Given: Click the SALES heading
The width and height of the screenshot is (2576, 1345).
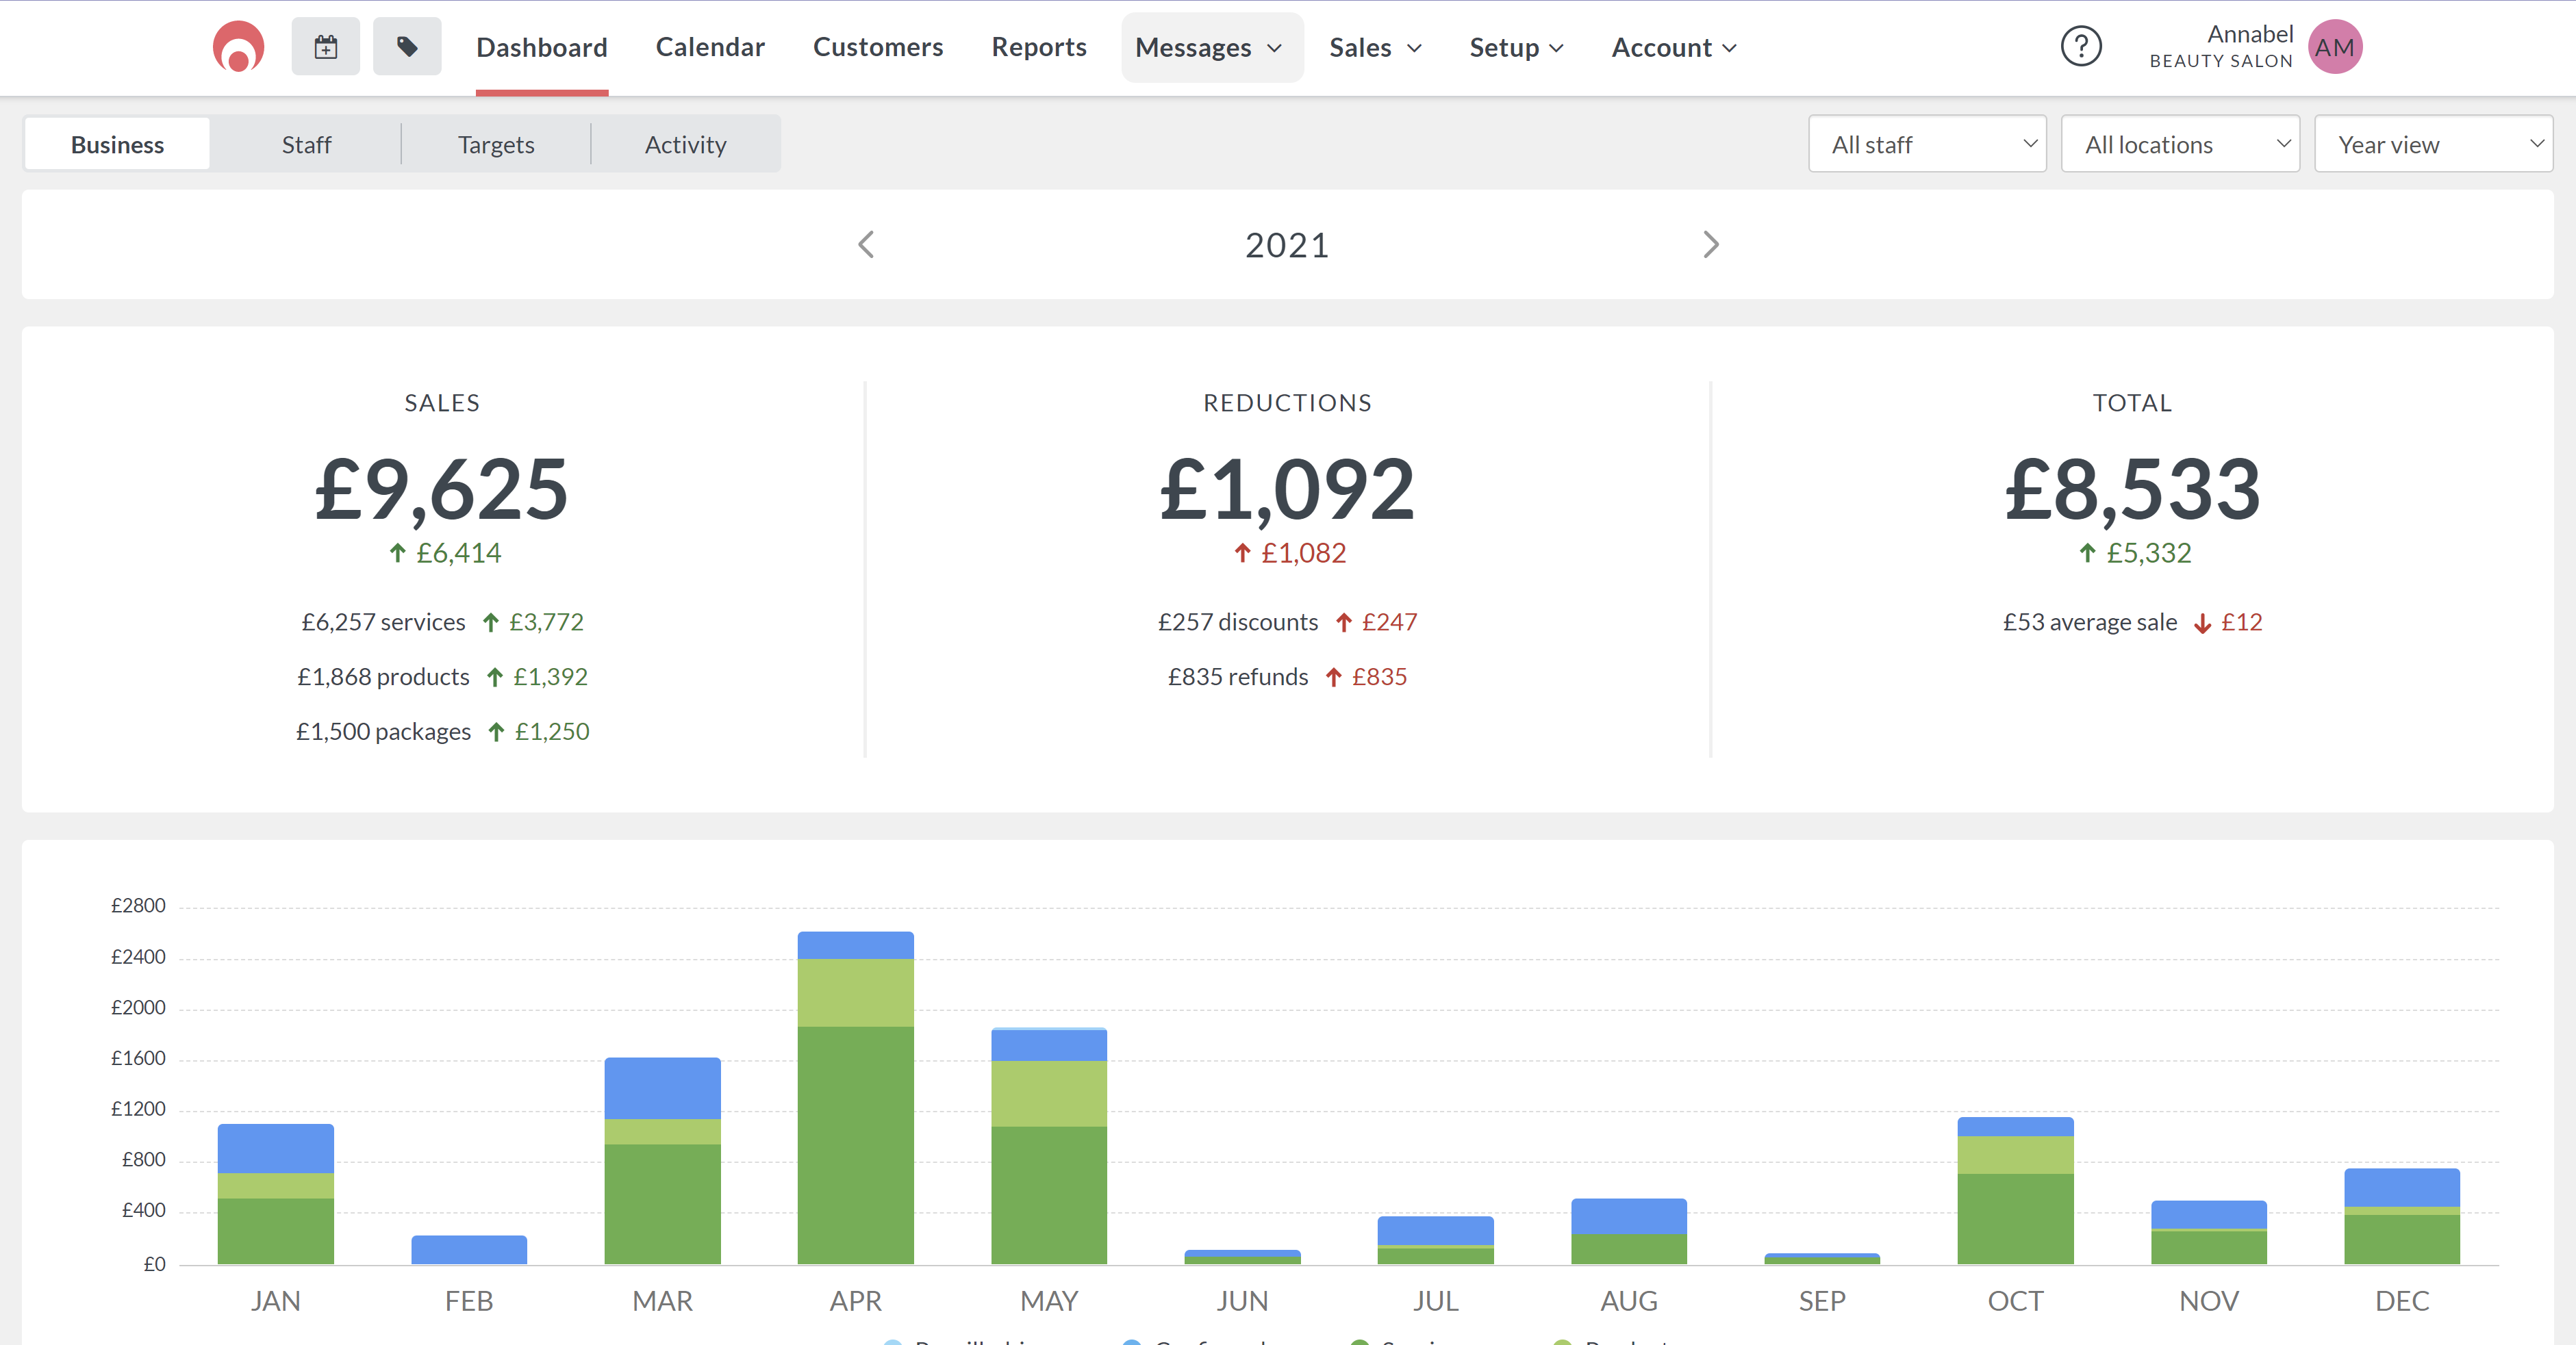Looking at the screenshot, I should [442, 402].
